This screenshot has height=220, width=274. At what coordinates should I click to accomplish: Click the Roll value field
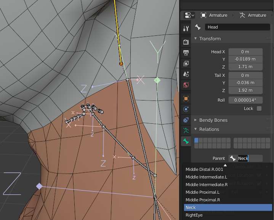245,100
